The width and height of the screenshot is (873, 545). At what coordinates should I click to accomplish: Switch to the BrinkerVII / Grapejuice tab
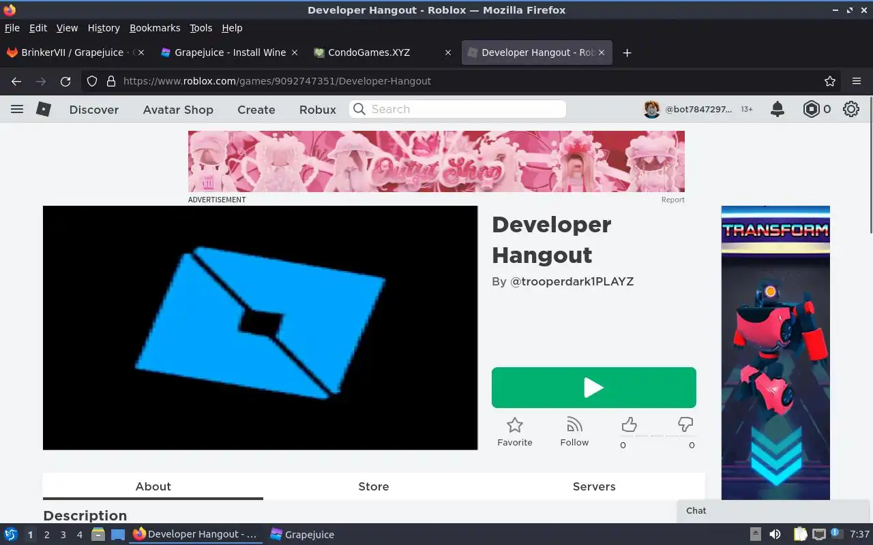[75, 52]
